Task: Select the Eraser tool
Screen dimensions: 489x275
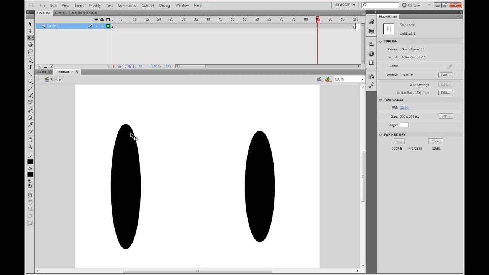Action: click(30, 132)
